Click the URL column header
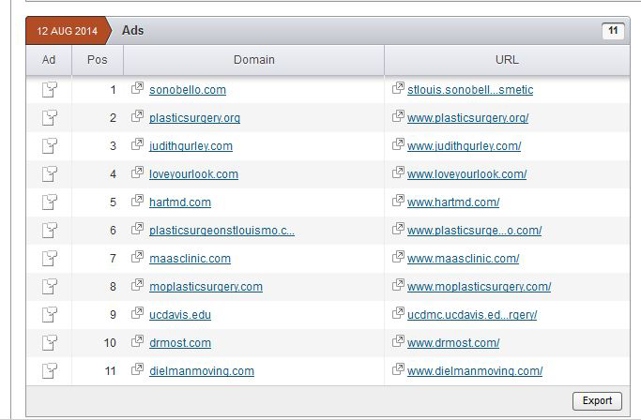This screenshot has width=641, height=420. coord(507,60)
